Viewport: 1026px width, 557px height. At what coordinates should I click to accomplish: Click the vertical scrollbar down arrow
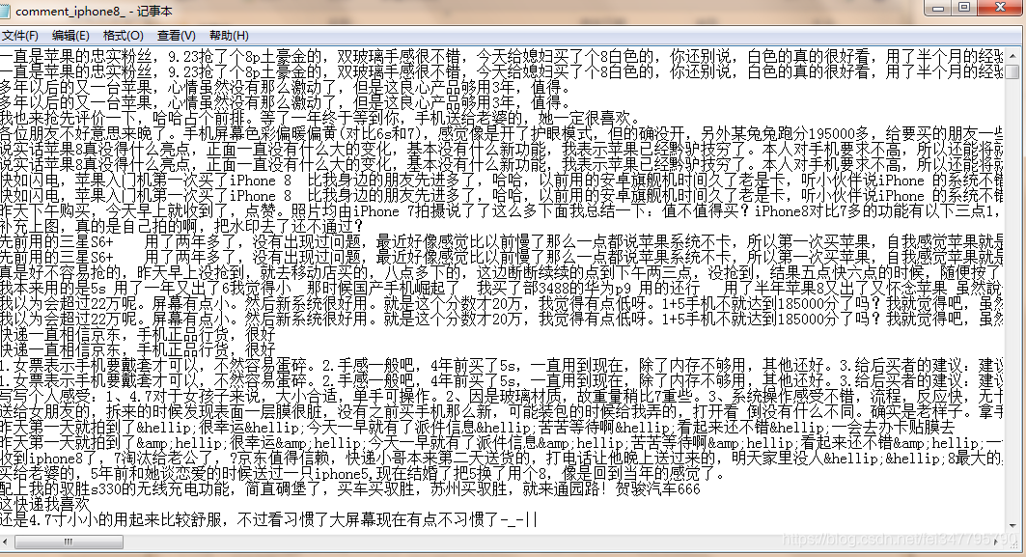pyautogui.click(x=1012, y=526)
